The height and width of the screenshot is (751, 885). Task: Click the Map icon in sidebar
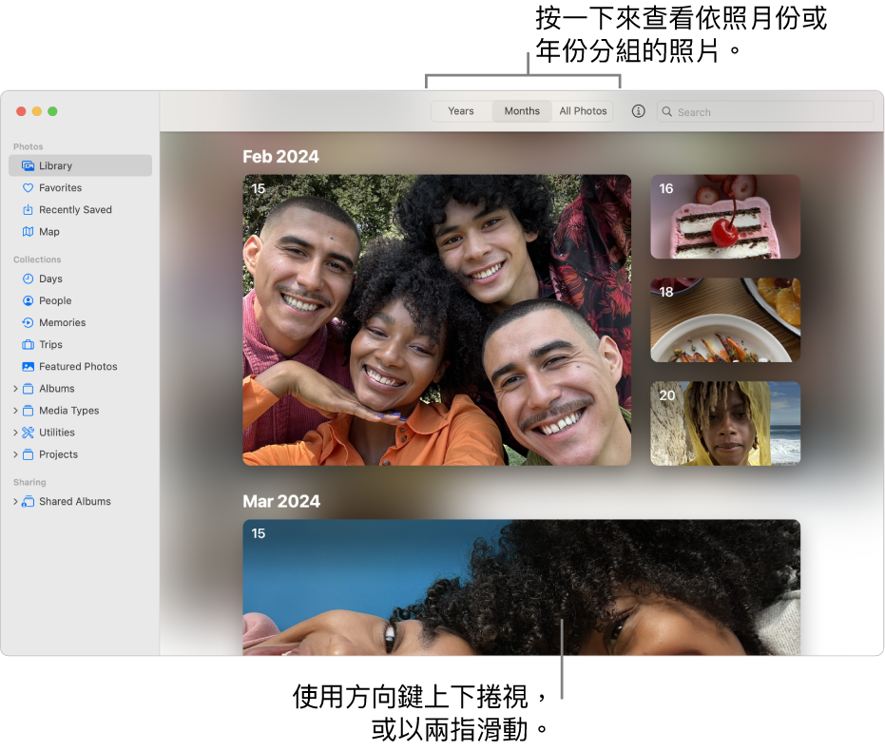[x=28, y=232]
